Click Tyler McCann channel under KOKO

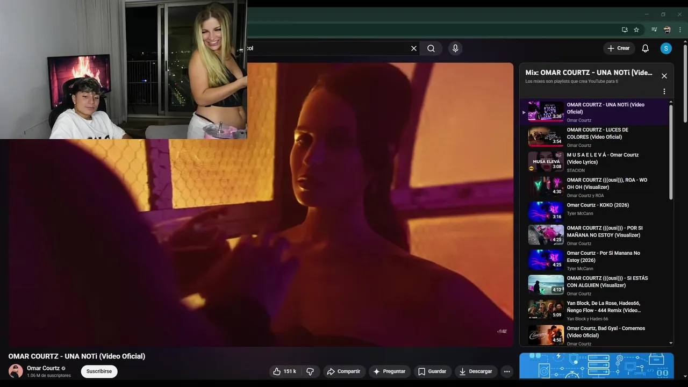coord(580,213)
